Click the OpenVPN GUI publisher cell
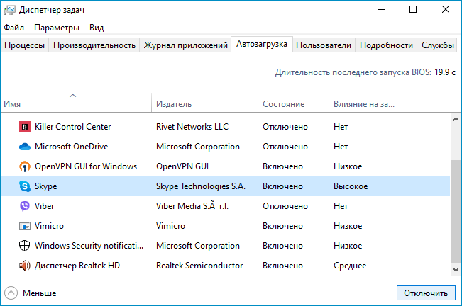The width and height of the screenshot is (462, 306). (182, 166)
